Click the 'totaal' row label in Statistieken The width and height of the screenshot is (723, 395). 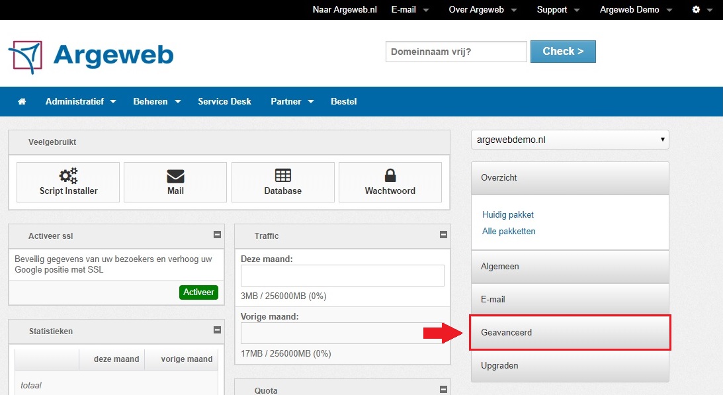pyautogui.click(x=31, y=385)
